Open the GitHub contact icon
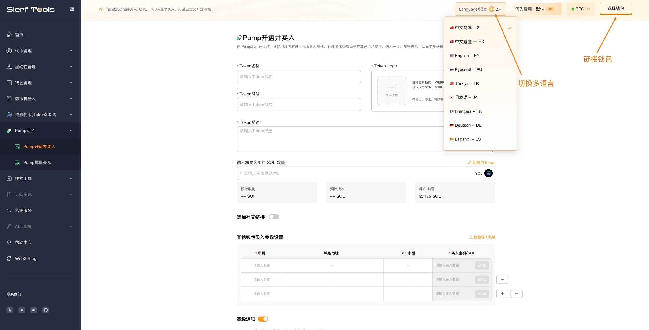The image size is (649, 330). pyautogui.click(x=46, y=310)
